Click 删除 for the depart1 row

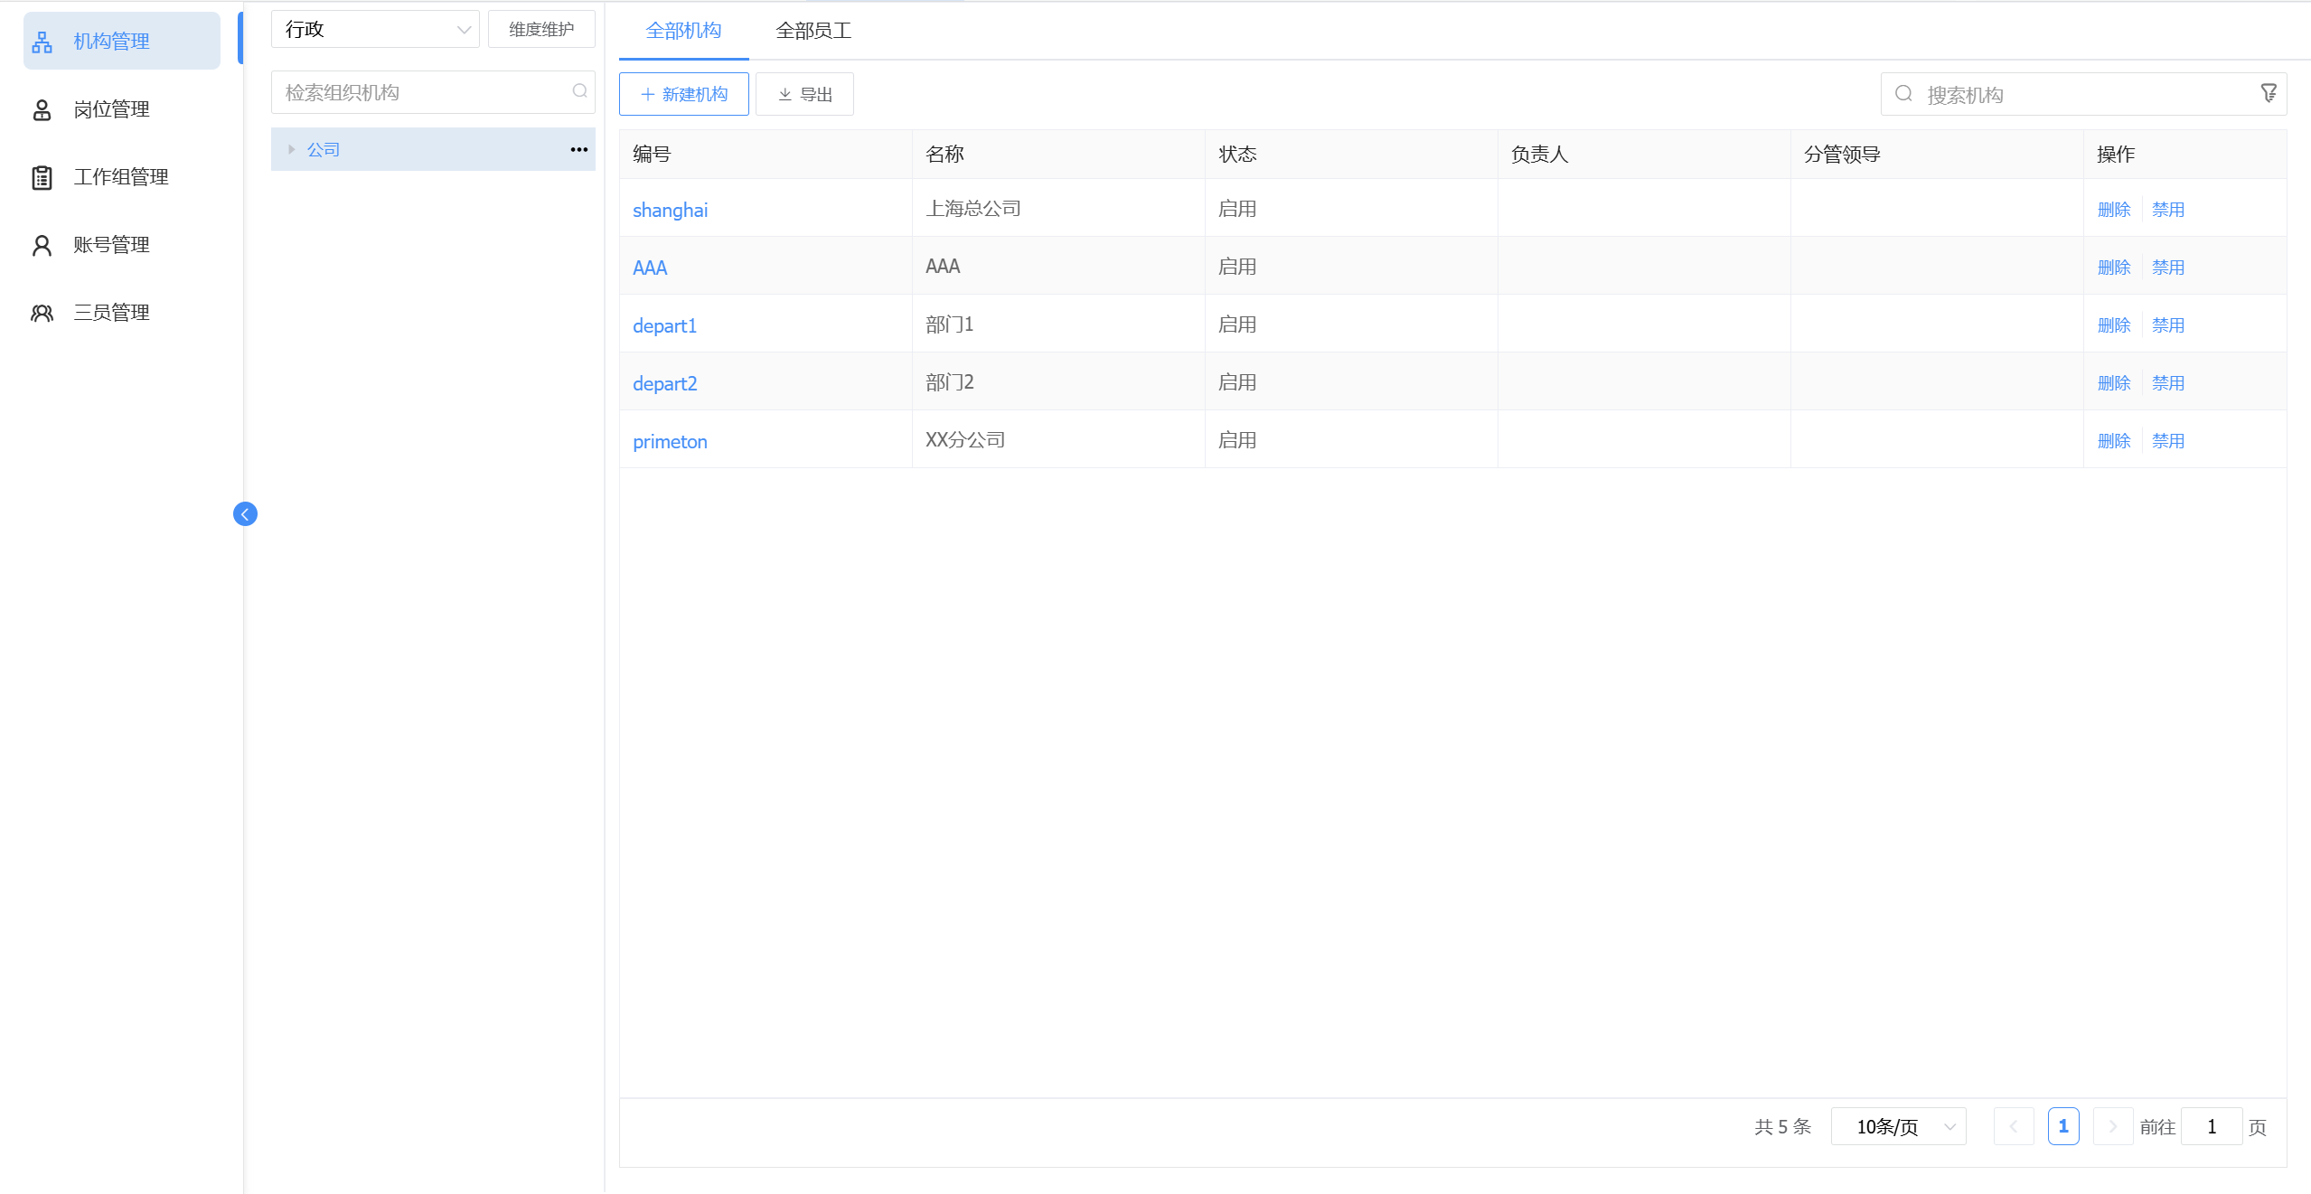[2113, 324]
